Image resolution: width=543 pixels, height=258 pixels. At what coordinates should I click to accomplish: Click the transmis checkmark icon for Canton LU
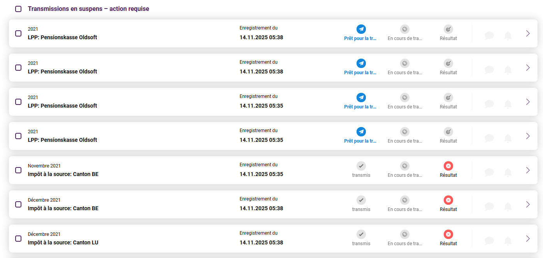(361, 234)
